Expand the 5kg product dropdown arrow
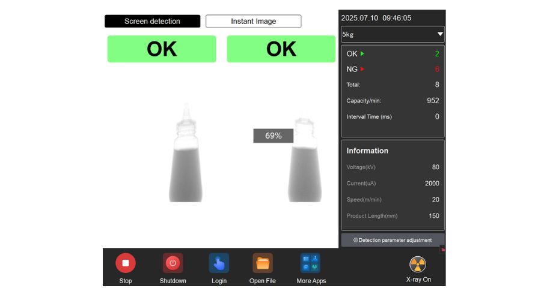The width and height of the screenshot is (541, 300). point(440,35)
